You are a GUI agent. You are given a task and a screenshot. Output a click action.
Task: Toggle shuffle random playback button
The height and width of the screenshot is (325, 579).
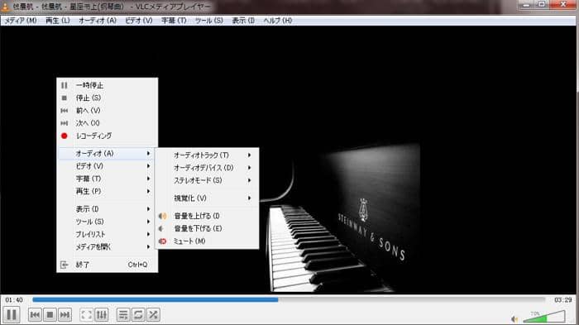(153, 315)
